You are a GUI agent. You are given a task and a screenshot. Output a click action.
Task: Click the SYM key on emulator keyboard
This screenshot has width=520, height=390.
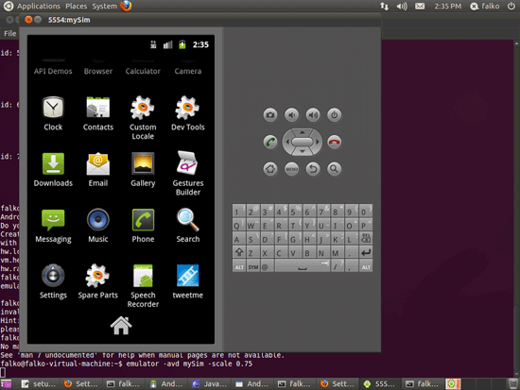(253, 266)
